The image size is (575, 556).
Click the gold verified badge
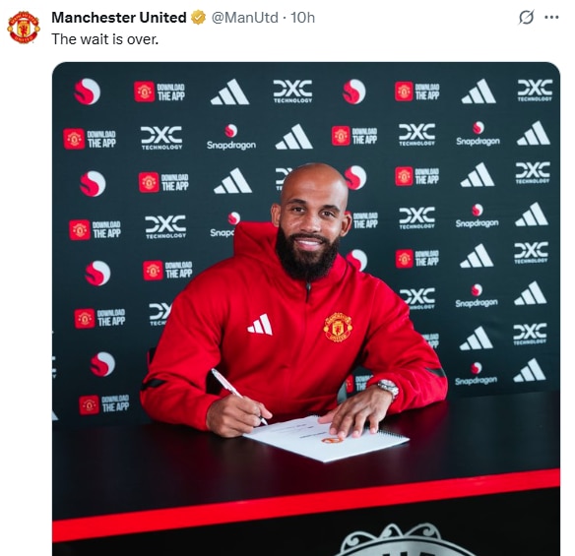198,18
